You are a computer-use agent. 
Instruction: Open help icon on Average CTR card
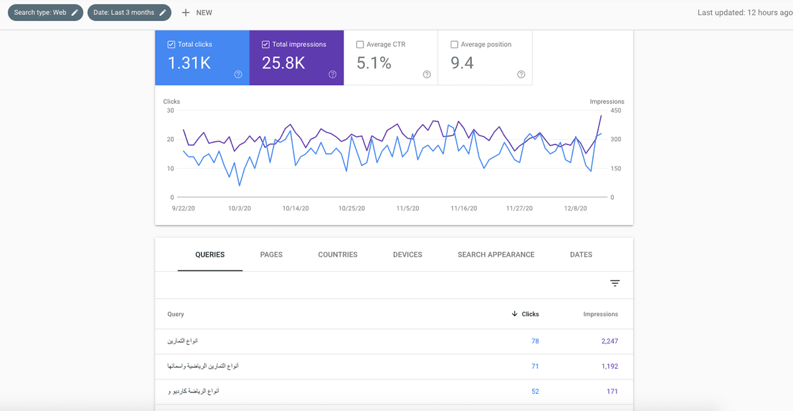click(x=427, y=75)
